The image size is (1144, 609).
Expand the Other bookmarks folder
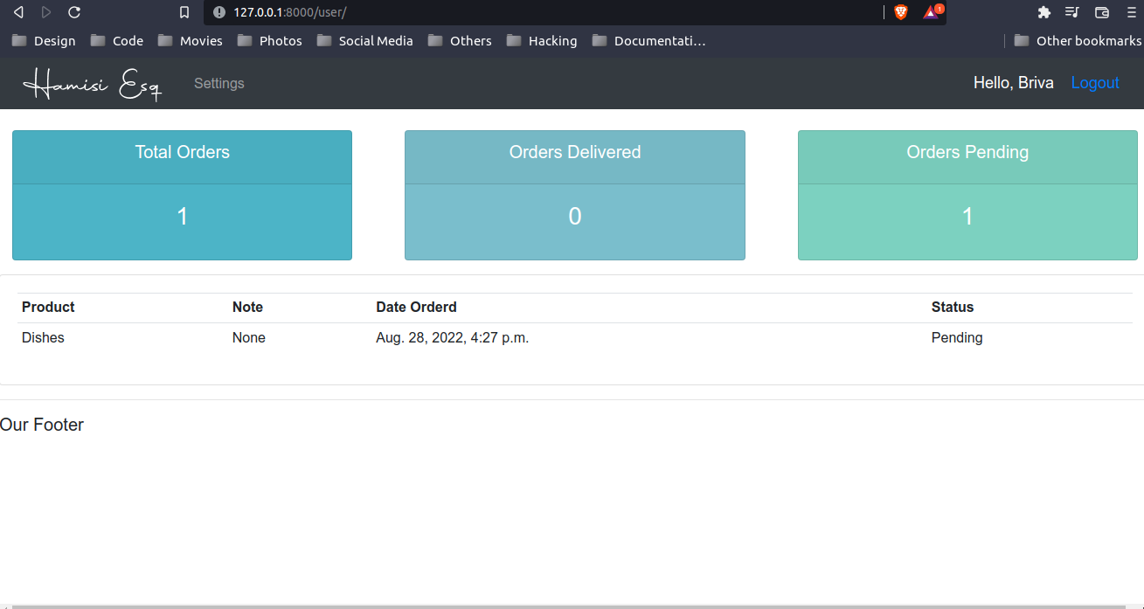point(1077,40)
